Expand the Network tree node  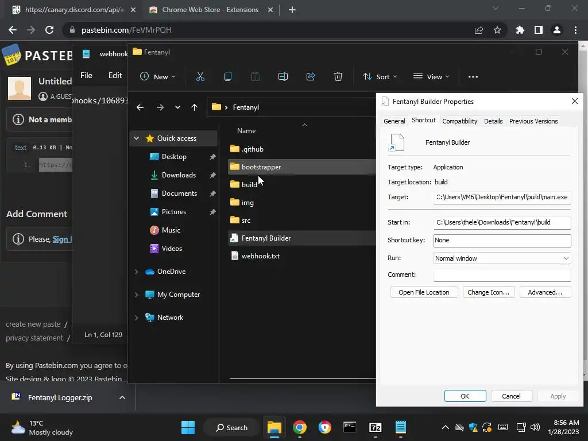(137, 318)
